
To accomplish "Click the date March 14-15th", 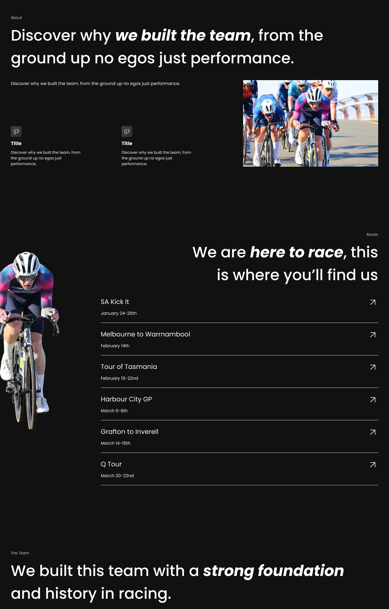I will click(x=116, y=443).
